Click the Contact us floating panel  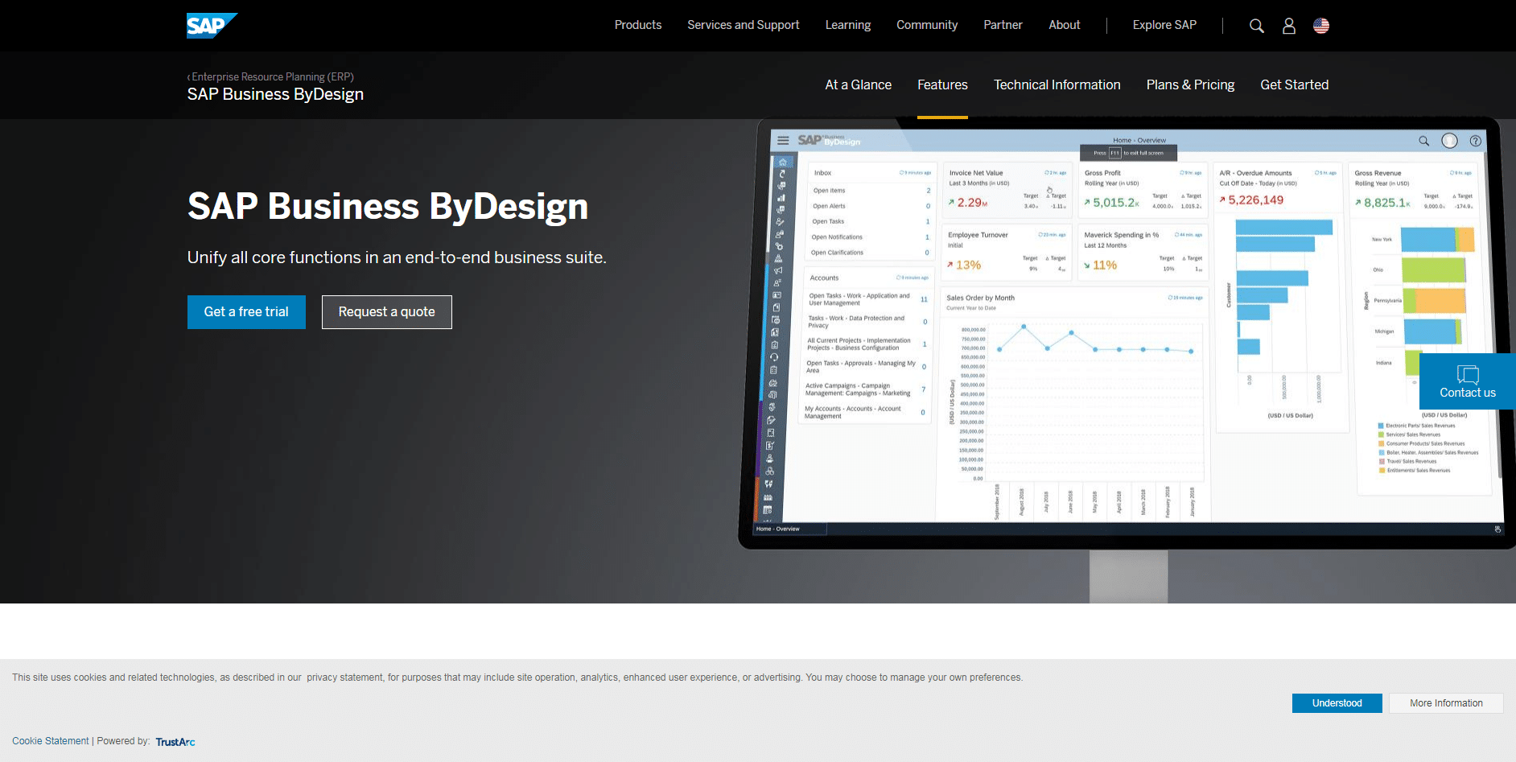[1466, 381]
